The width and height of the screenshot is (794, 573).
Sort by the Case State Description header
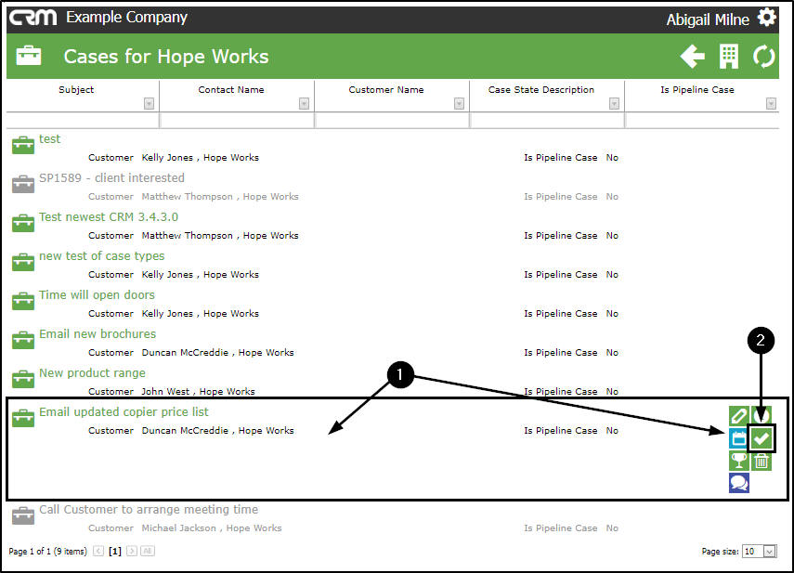540,89
